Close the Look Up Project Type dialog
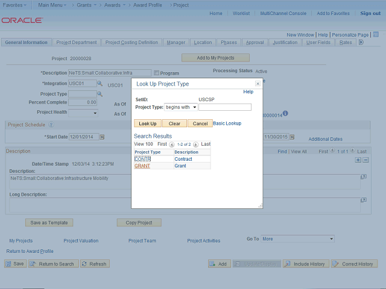 click(258, 84)
